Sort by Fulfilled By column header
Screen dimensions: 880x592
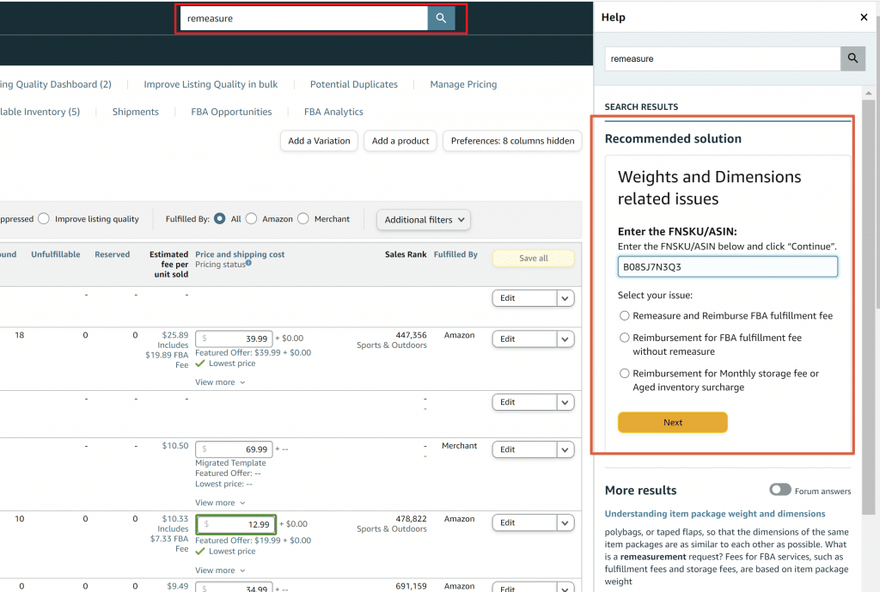pyautogui.click(x=455, y=254)
